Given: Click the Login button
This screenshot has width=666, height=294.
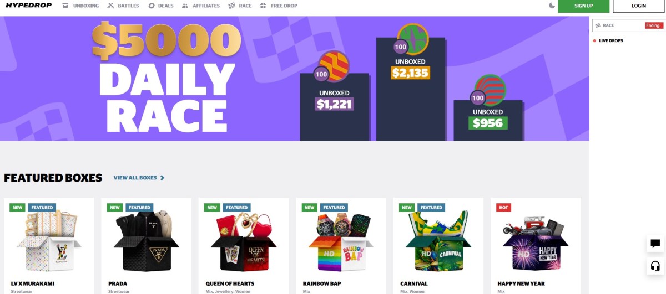Looking at the screenshot, I should (639, 6).
